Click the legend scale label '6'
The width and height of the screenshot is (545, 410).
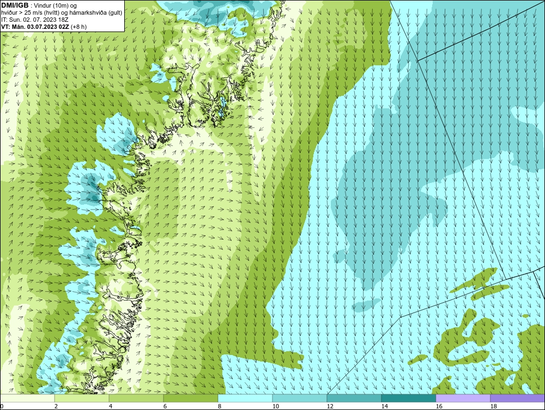(x=165, y=406)
